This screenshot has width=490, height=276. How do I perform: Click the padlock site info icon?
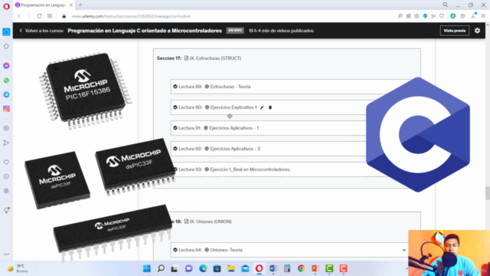(64, 16)
